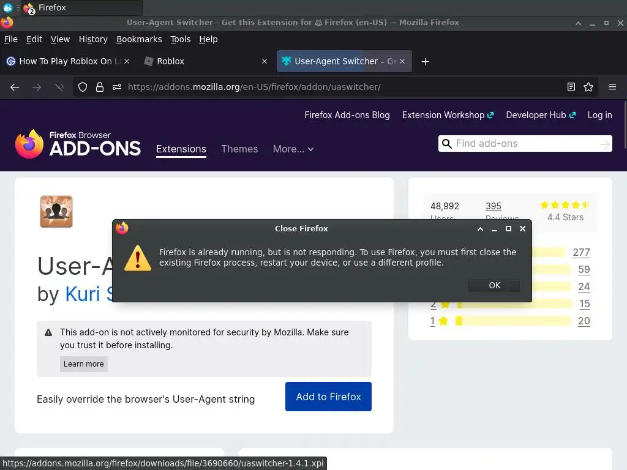627x470 pixels.
Task: Expand the More... dropdown
Action: 293,149
